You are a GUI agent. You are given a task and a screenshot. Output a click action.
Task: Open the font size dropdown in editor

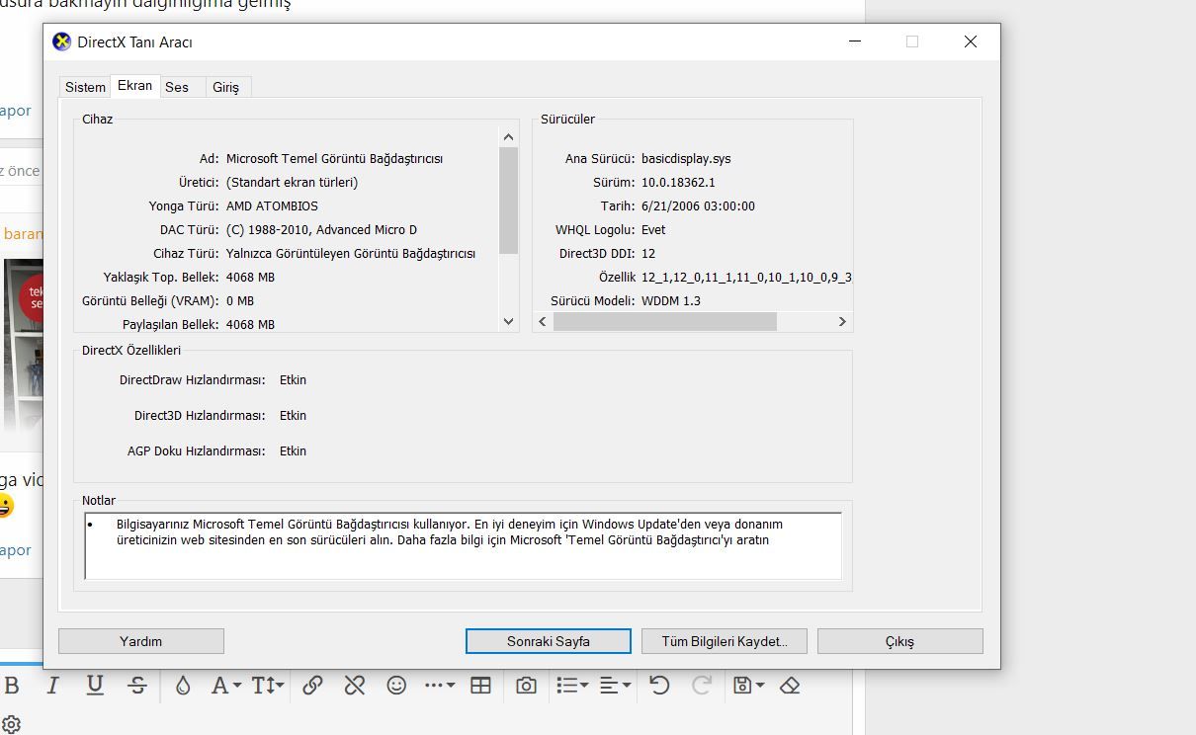tap(268, 685)
